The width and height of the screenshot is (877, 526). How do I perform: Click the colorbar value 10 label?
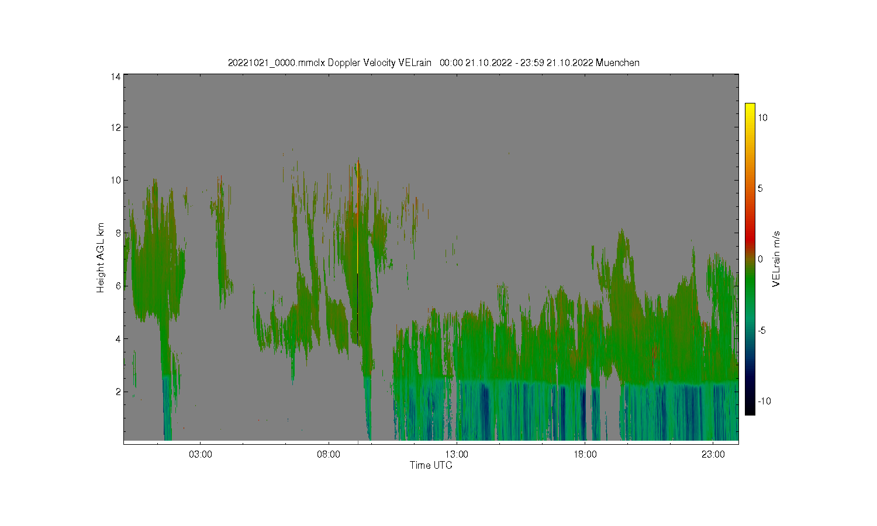coord(763,117)
